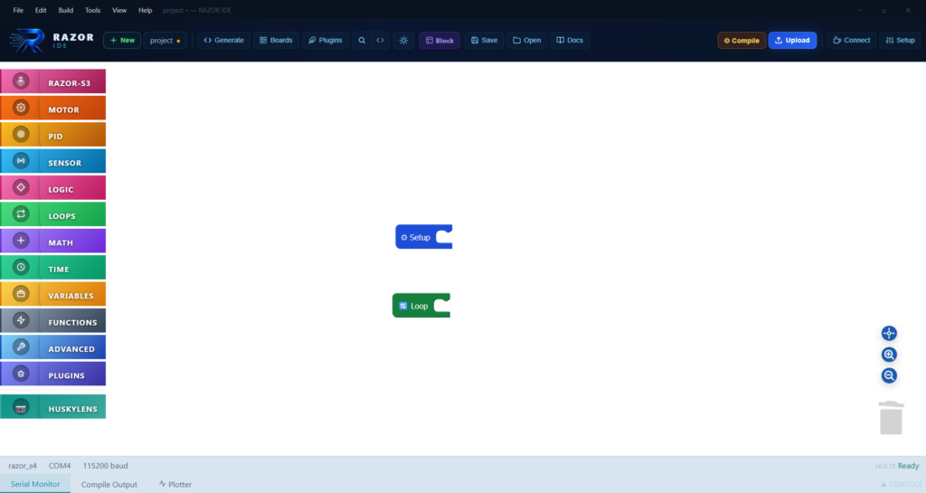926x493 pixels.
Task: Create a New project
Action: (122, 40)
